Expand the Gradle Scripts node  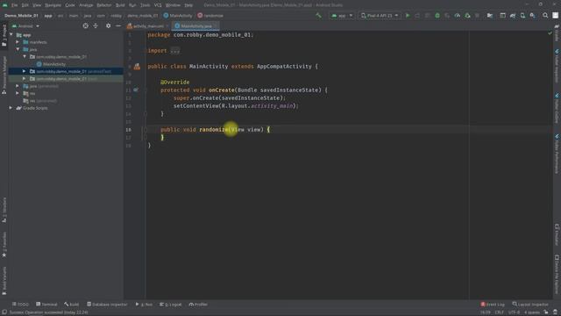11,108
